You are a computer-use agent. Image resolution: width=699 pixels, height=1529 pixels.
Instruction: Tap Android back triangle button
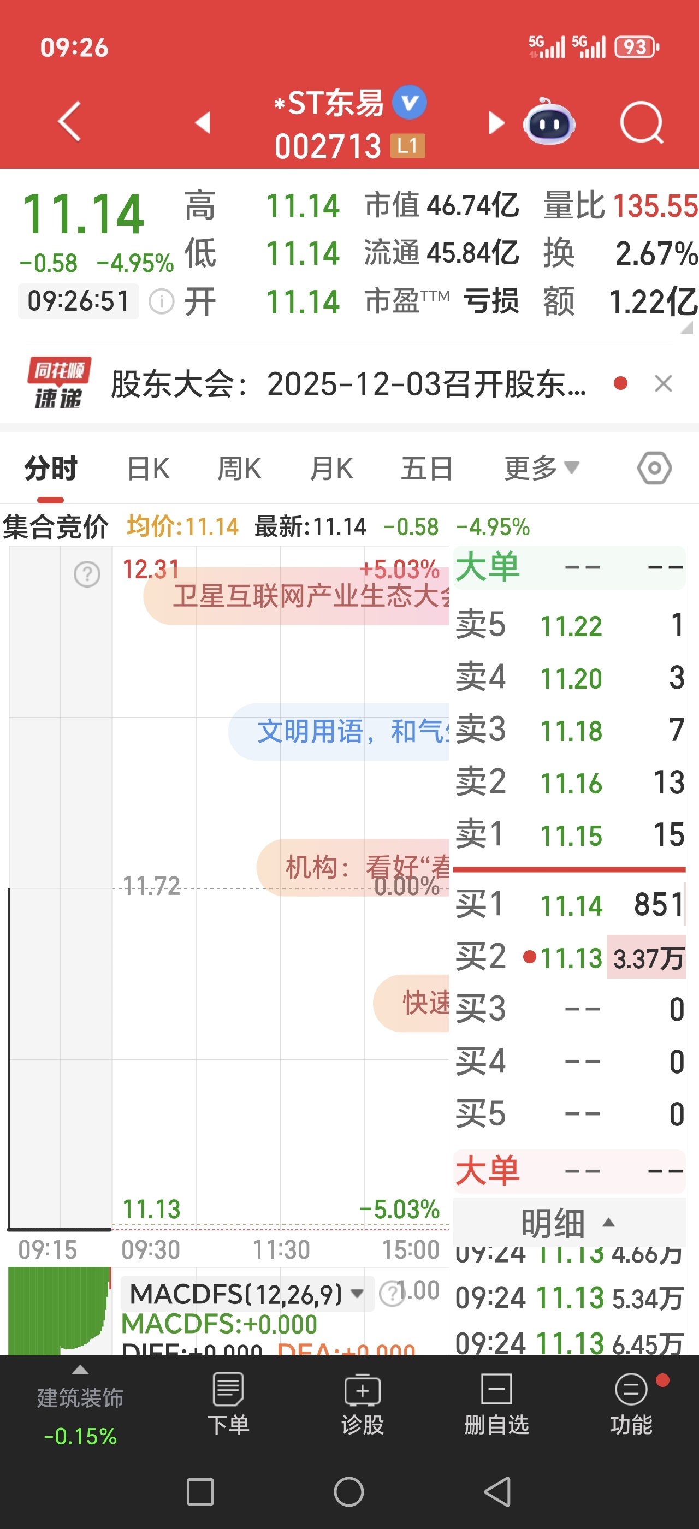pos(497,1492)
